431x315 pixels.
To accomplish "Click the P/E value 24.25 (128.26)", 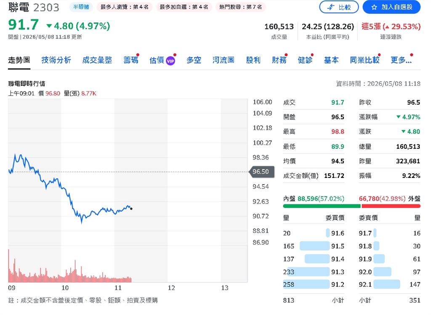I will [x=327, y=26].
